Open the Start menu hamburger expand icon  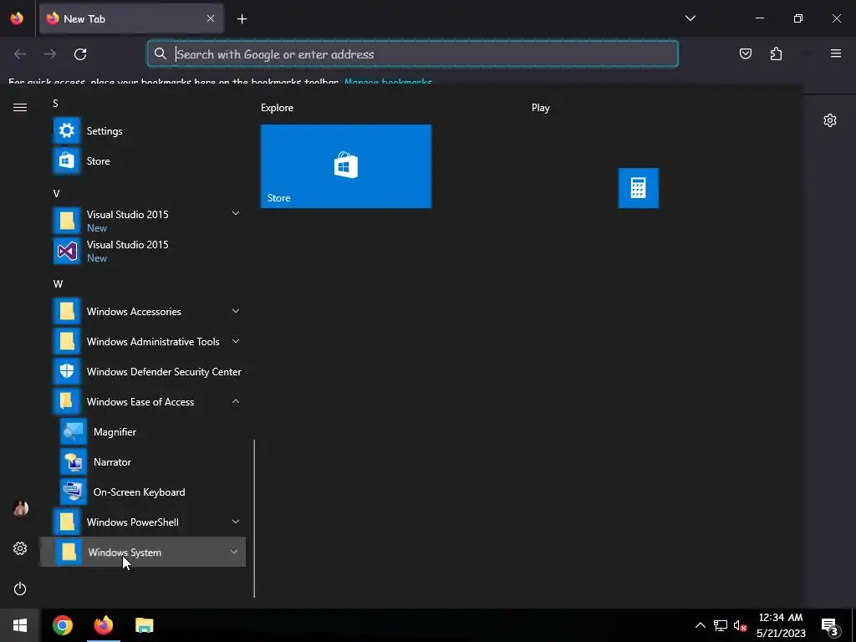tap(20, 108)
